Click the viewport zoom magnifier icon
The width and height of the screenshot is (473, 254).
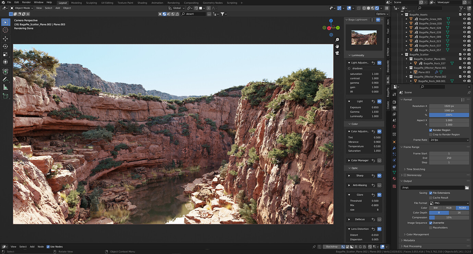click(x=337, y=40)
